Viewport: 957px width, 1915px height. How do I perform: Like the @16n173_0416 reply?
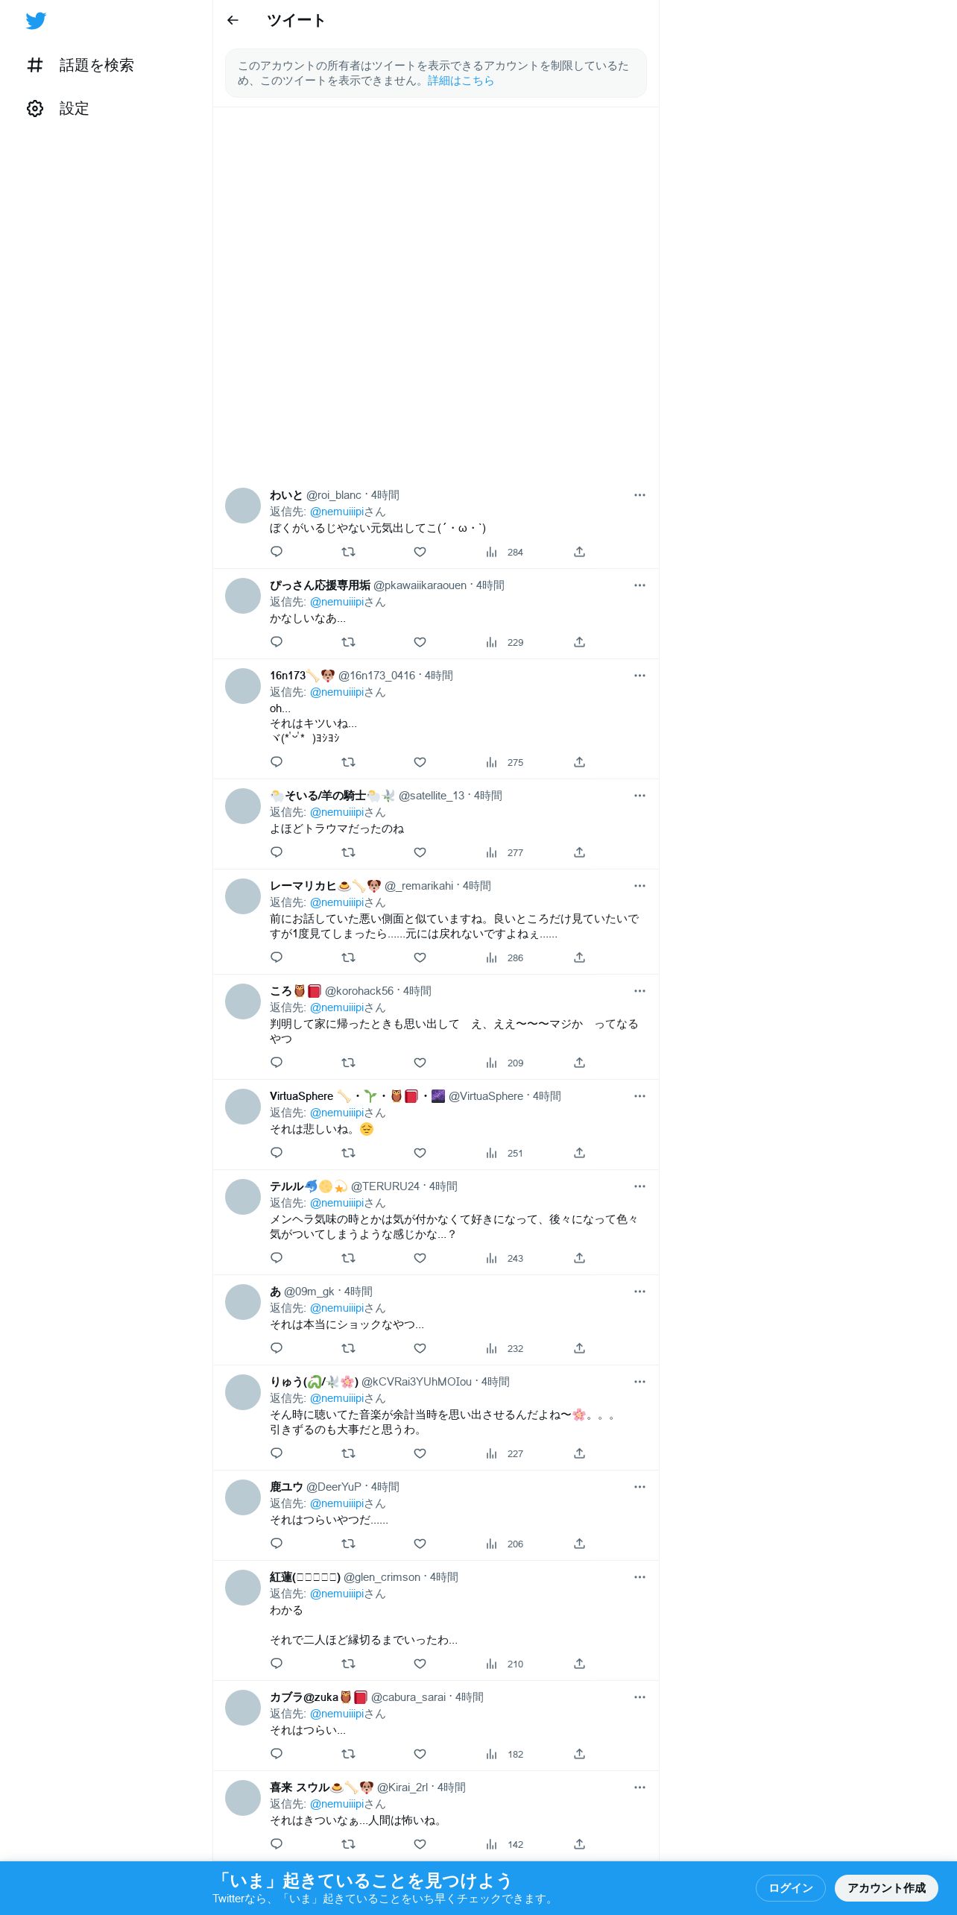(x=420, y=762)
